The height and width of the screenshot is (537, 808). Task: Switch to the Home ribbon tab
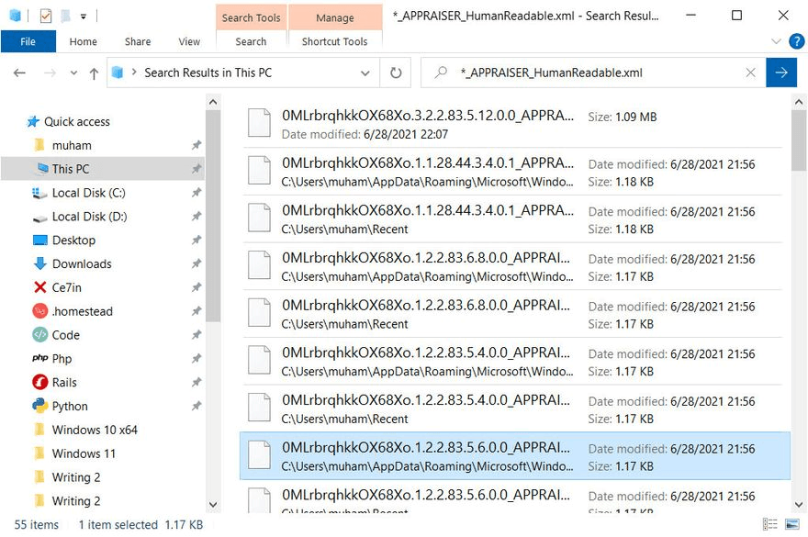(x=83, y=41)
